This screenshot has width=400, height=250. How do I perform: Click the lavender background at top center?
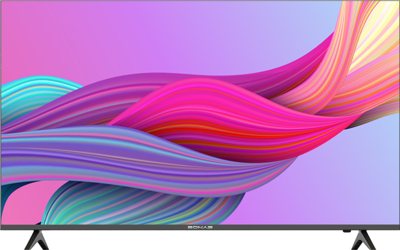coord(200,27)
